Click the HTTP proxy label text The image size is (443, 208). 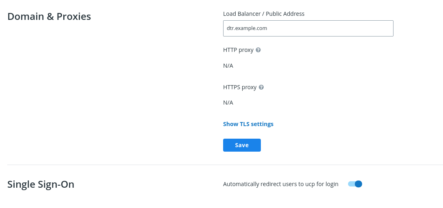(x=238, y=50)
